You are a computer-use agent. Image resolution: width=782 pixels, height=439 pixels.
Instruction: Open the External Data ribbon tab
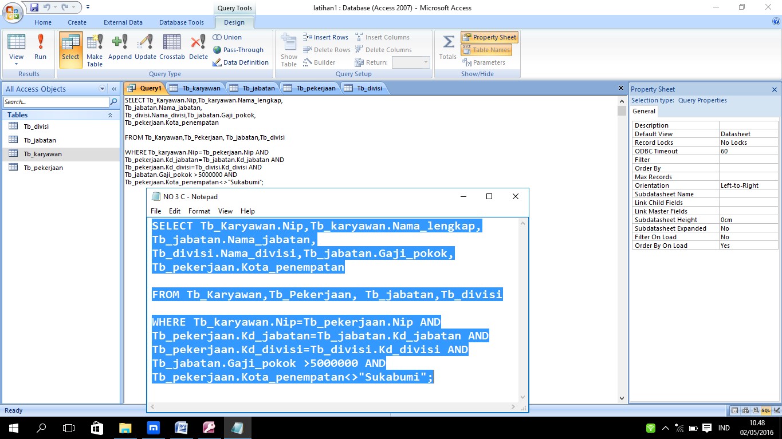(123, 22)
